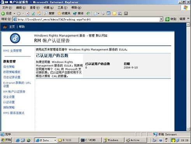Click the Refresh page icon in toolbar

tap(33, 13)
